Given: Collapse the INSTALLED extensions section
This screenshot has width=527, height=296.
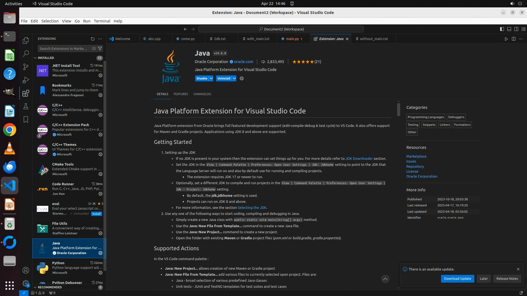Looking at the screenshot, I should point(35,58).
